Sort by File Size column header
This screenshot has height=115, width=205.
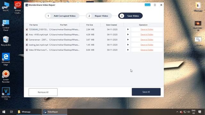(x=90, y=25)
